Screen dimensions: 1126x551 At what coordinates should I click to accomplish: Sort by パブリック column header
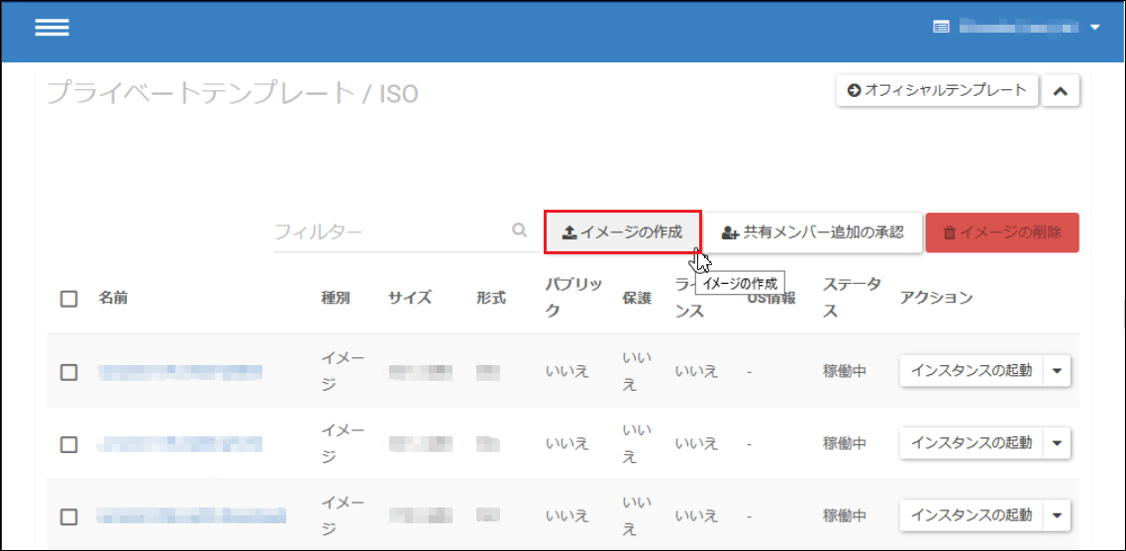point(573,299)
